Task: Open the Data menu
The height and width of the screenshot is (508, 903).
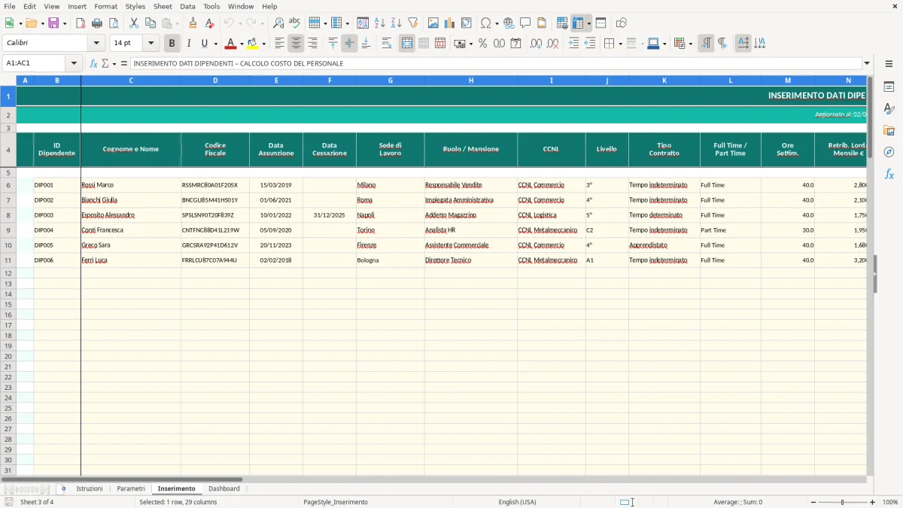Action: 187,6
